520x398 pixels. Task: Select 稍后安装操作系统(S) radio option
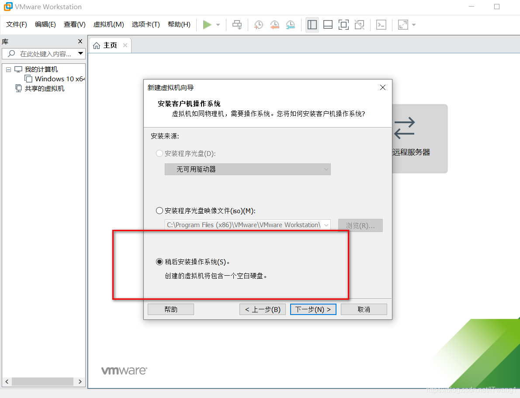tap(159, 262)
